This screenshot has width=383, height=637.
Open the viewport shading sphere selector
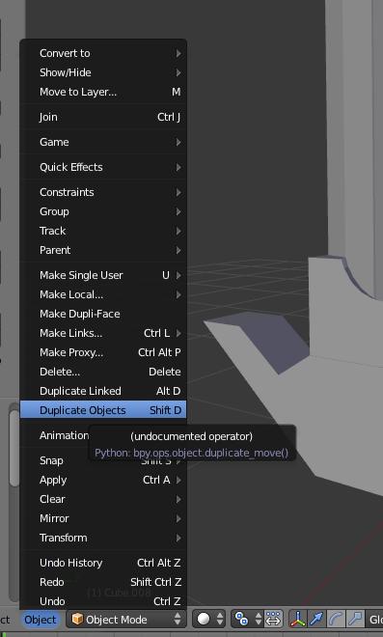[x=209, y=619]
